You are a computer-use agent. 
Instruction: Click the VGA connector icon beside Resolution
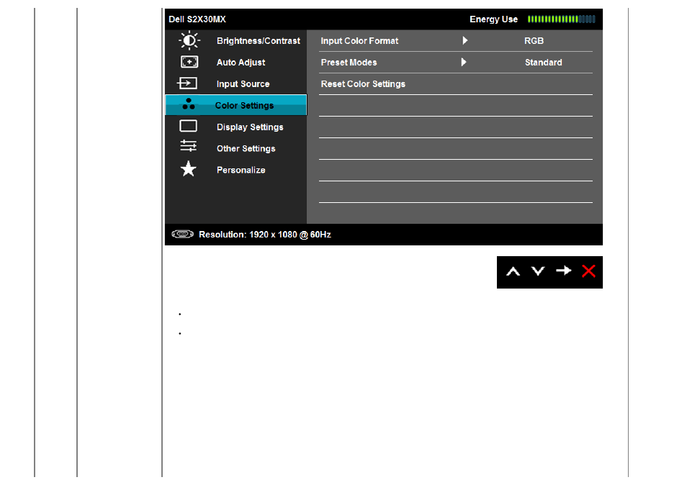coord(183,234)
